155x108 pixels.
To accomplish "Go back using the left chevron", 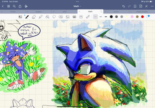I will pyautogui.click(x=3, y=6).
